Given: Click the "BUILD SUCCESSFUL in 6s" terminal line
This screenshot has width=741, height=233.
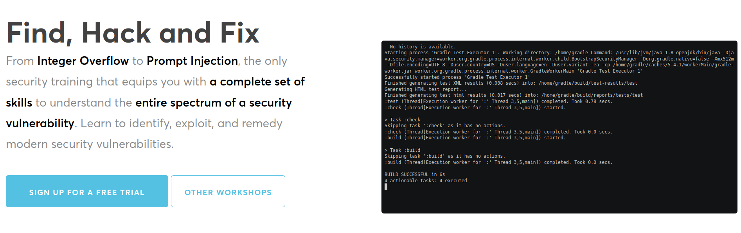Looking at the screenshot, I should click(414, 174).
